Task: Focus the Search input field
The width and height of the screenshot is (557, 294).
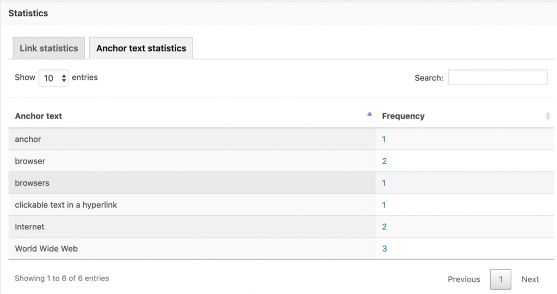Action: (x=498, y=77)
